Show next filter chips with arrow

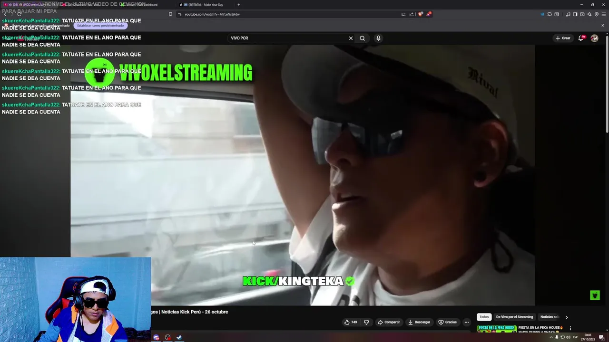coord(566,317)
